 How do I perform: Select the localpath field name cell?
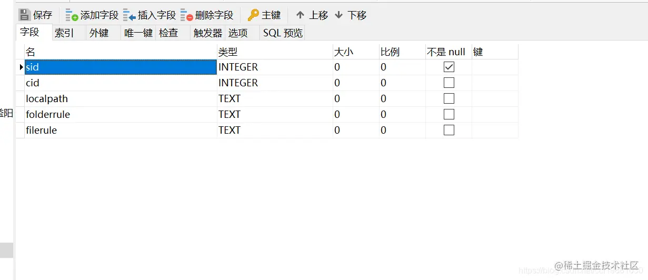coord(121,98)
